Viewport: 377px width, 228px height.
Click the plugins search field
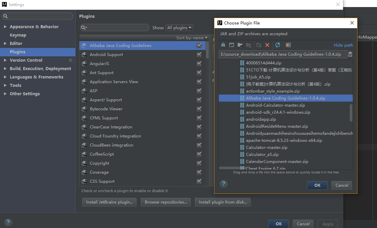tap(115, 27)
